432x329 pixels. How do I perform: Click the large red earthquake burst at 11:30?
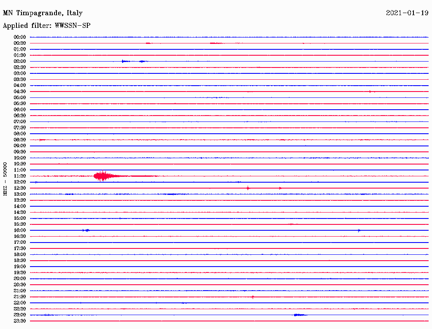tap(106, 176)
